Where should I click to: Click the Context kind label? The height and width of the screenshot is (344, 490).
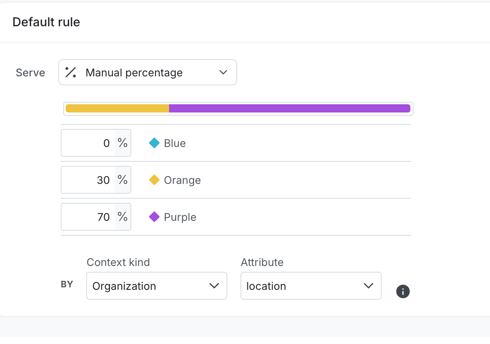point(118,262)
